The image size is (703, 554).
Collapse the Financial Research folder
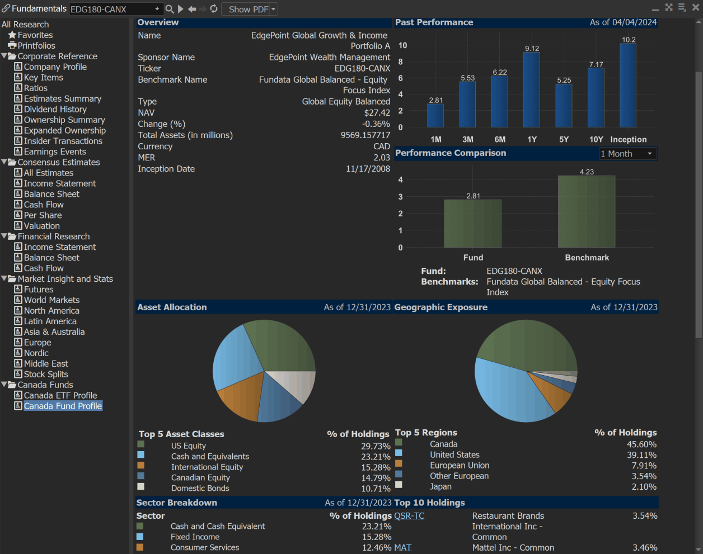click(4, 236)
